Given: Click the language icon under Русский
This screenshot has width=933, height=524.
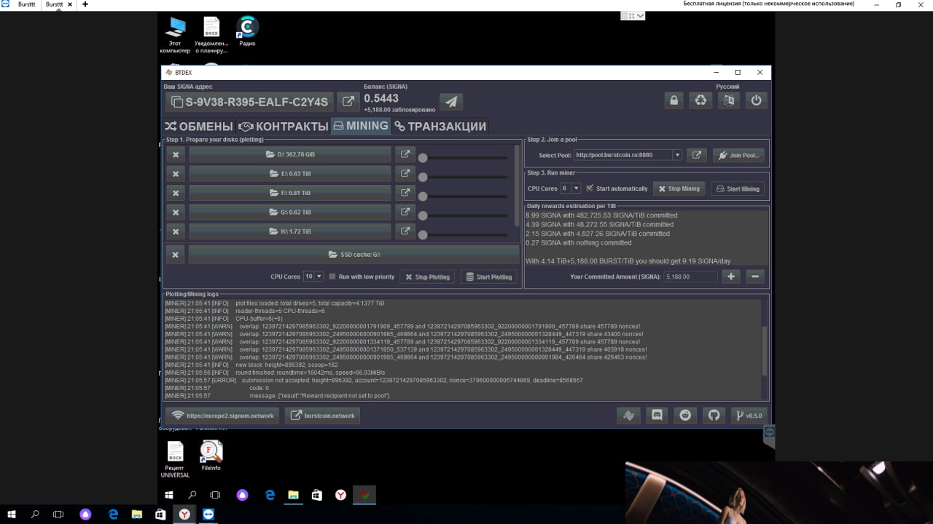Looking at the screenshot, I should [728, 100].
